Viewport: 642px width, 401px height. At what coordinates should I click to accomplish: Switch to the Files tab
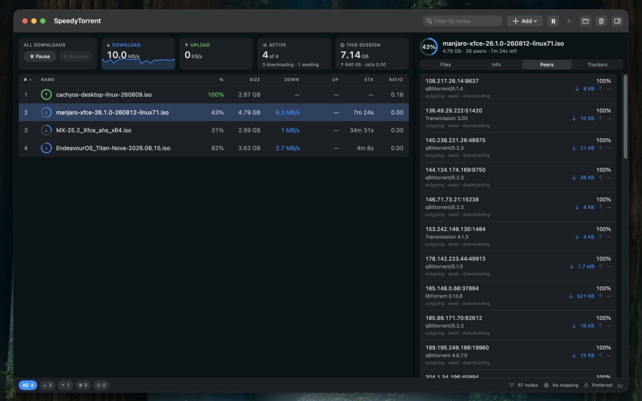[x=445, y=65]
